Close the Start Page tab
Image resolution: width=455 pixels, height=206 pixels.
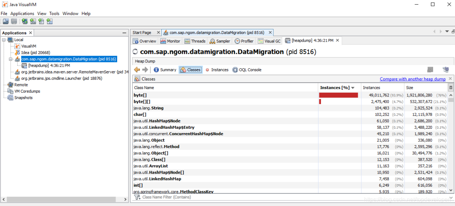click(x=158, y=33)
